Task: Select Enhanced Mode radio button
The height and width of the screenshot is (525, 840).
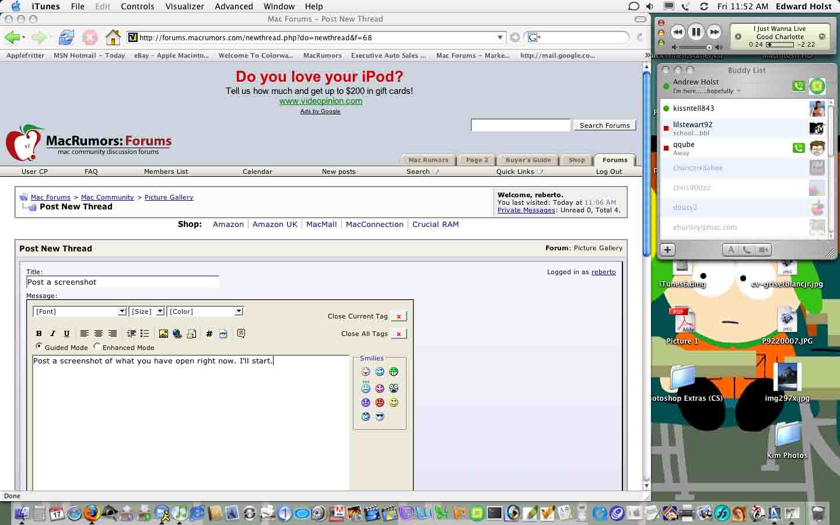Action: click(x=97, y=346)
